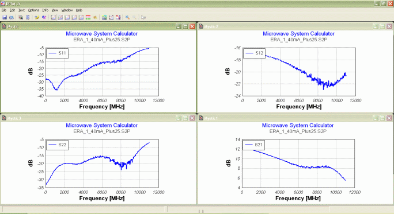Click the Microwave System Calculator title in S12 plot

[x=299, y=33]
